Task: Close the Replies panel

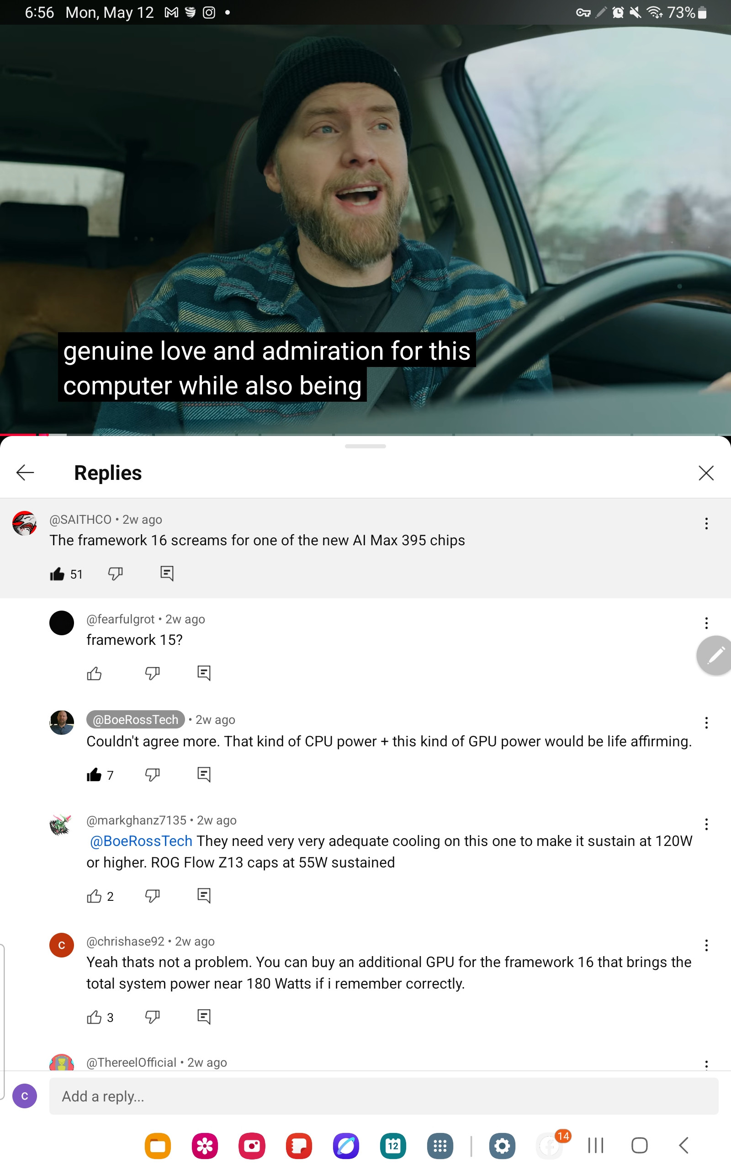Action: click(706, 473)
